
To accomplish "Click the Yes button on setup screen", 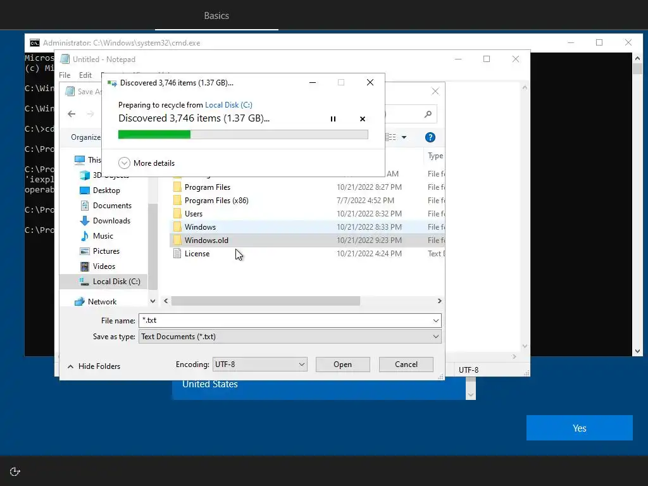I will [580, 428].
